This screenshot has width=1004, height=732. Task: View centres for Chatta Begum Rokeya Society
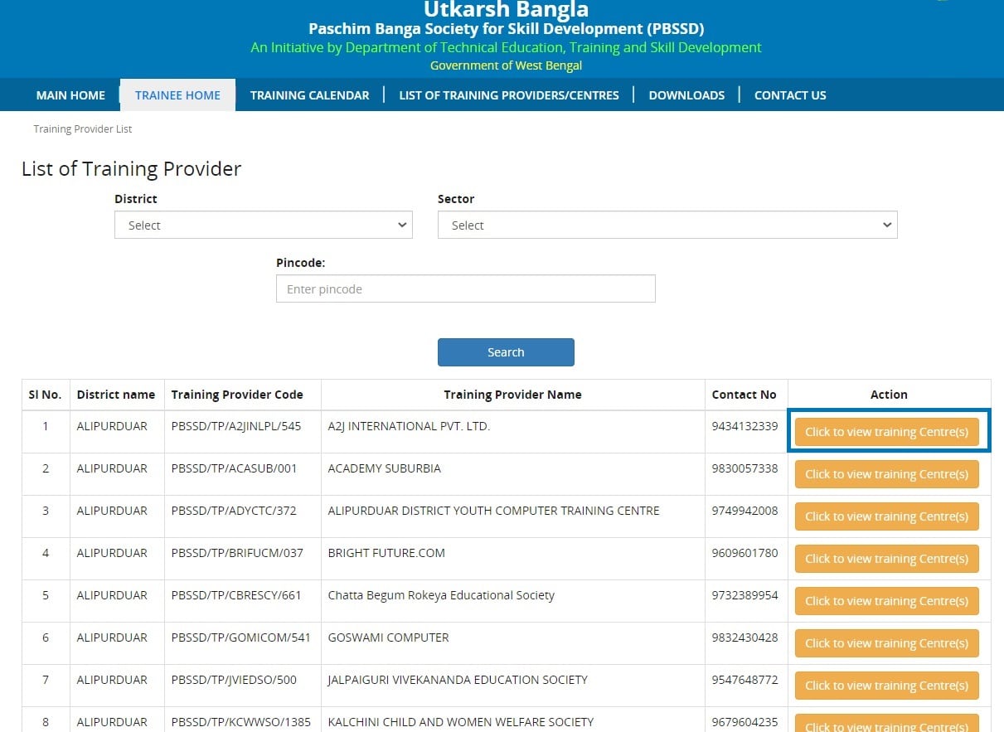tap(886, 601)
